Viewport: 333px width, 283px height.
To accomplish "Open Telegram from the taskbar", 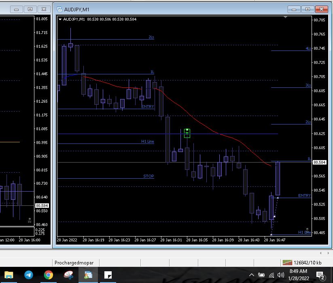I will pyautogui.click(x=28, y=275).
